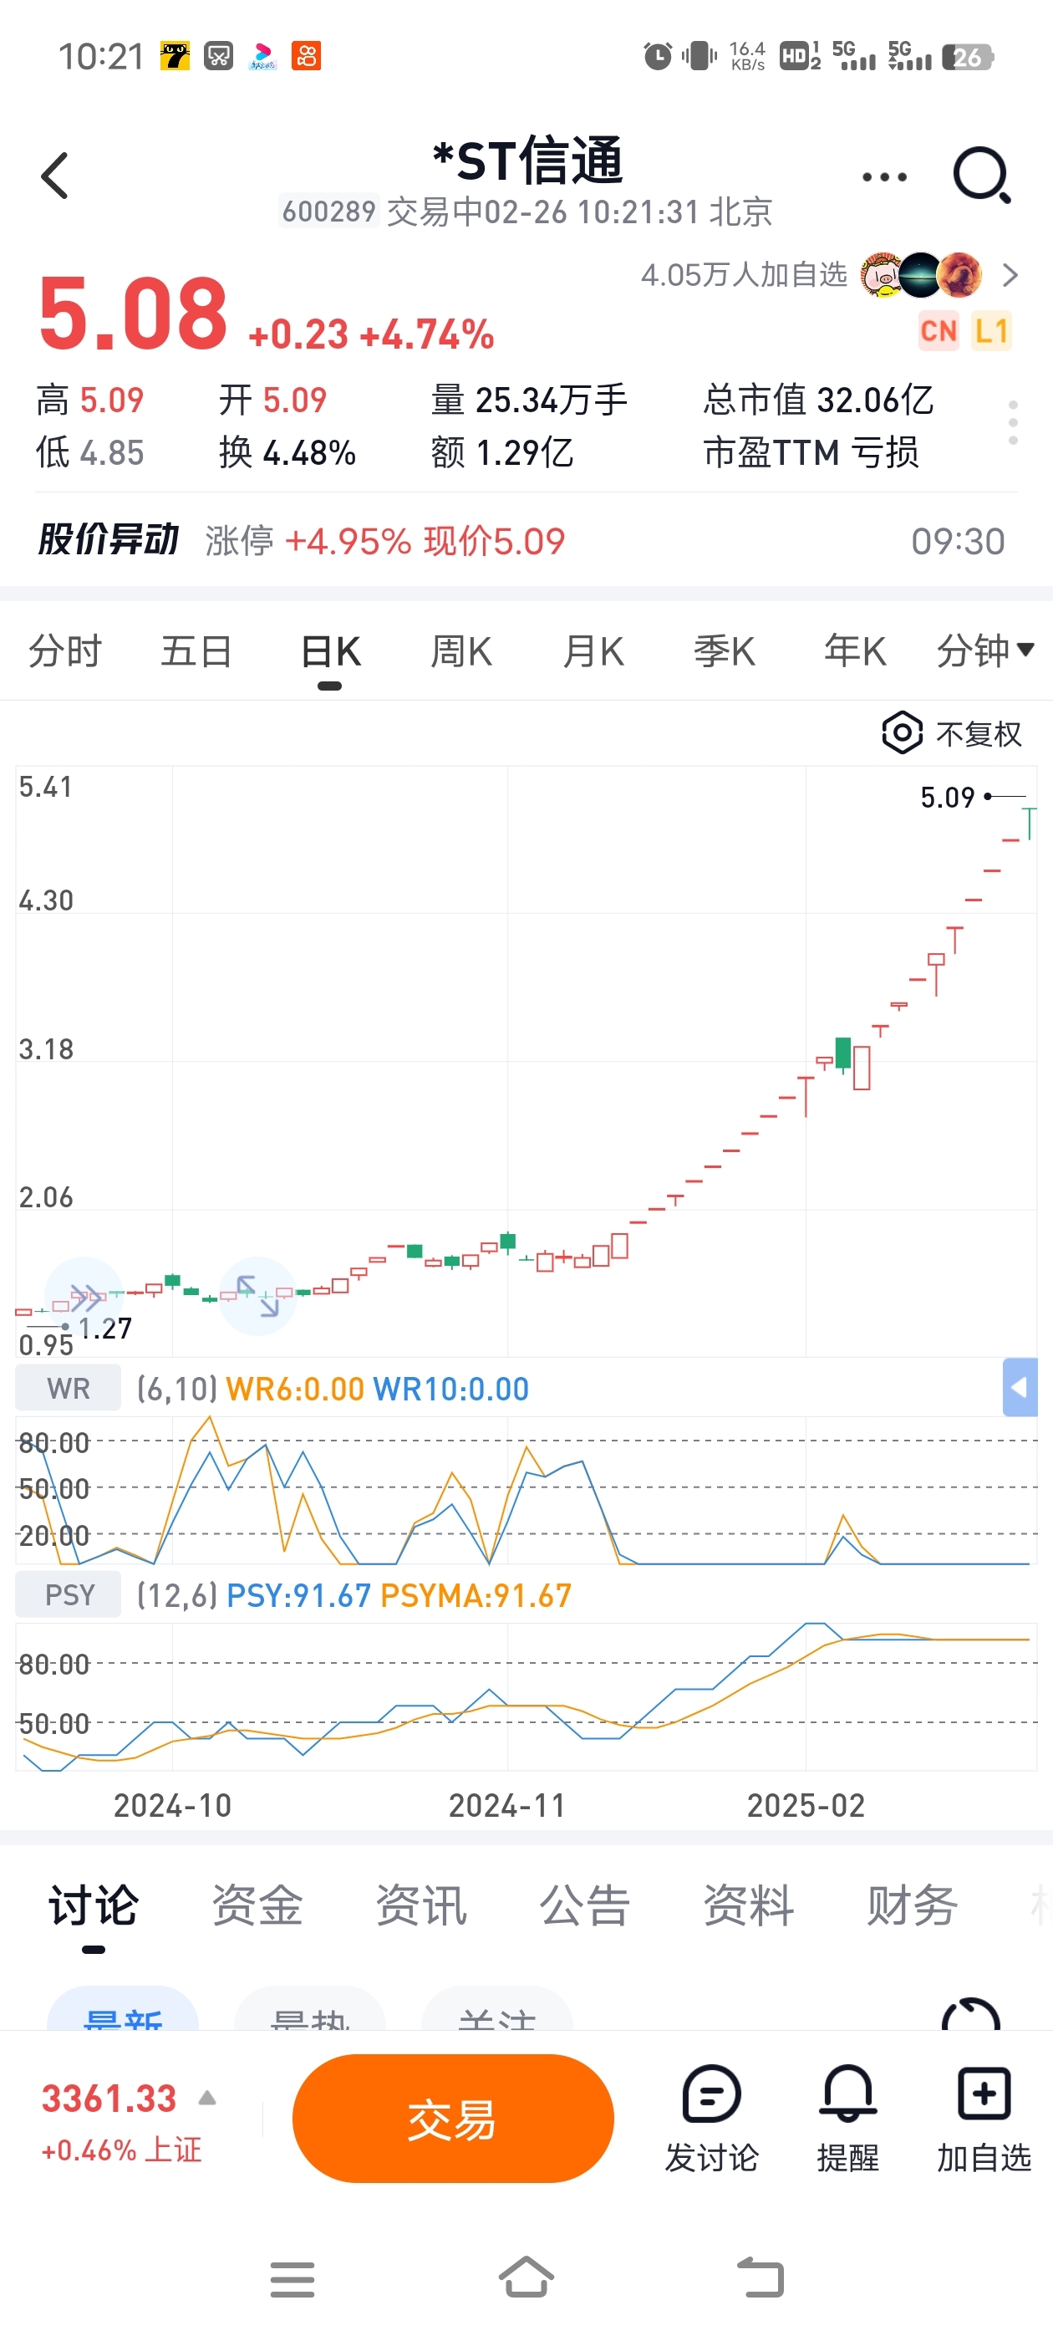Screen dimensions: 1053x2341
Task: Tap Android home button
Action: (526, 2277)
